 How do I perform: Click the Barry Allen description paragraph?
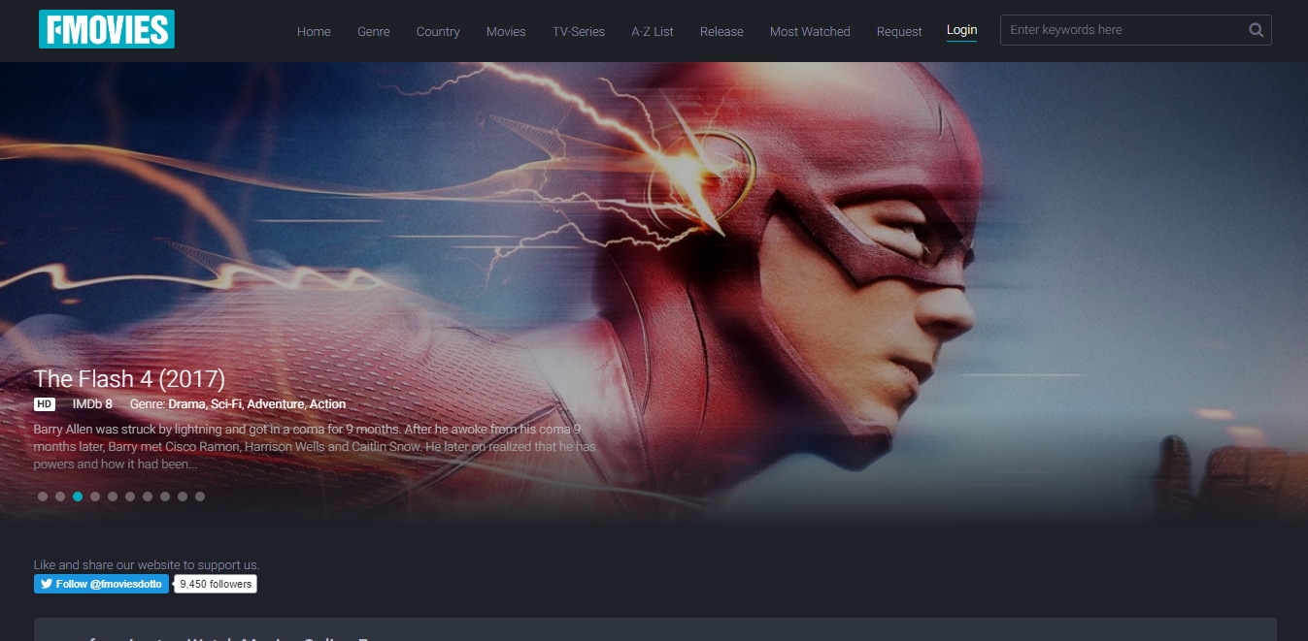click(315, 446)
